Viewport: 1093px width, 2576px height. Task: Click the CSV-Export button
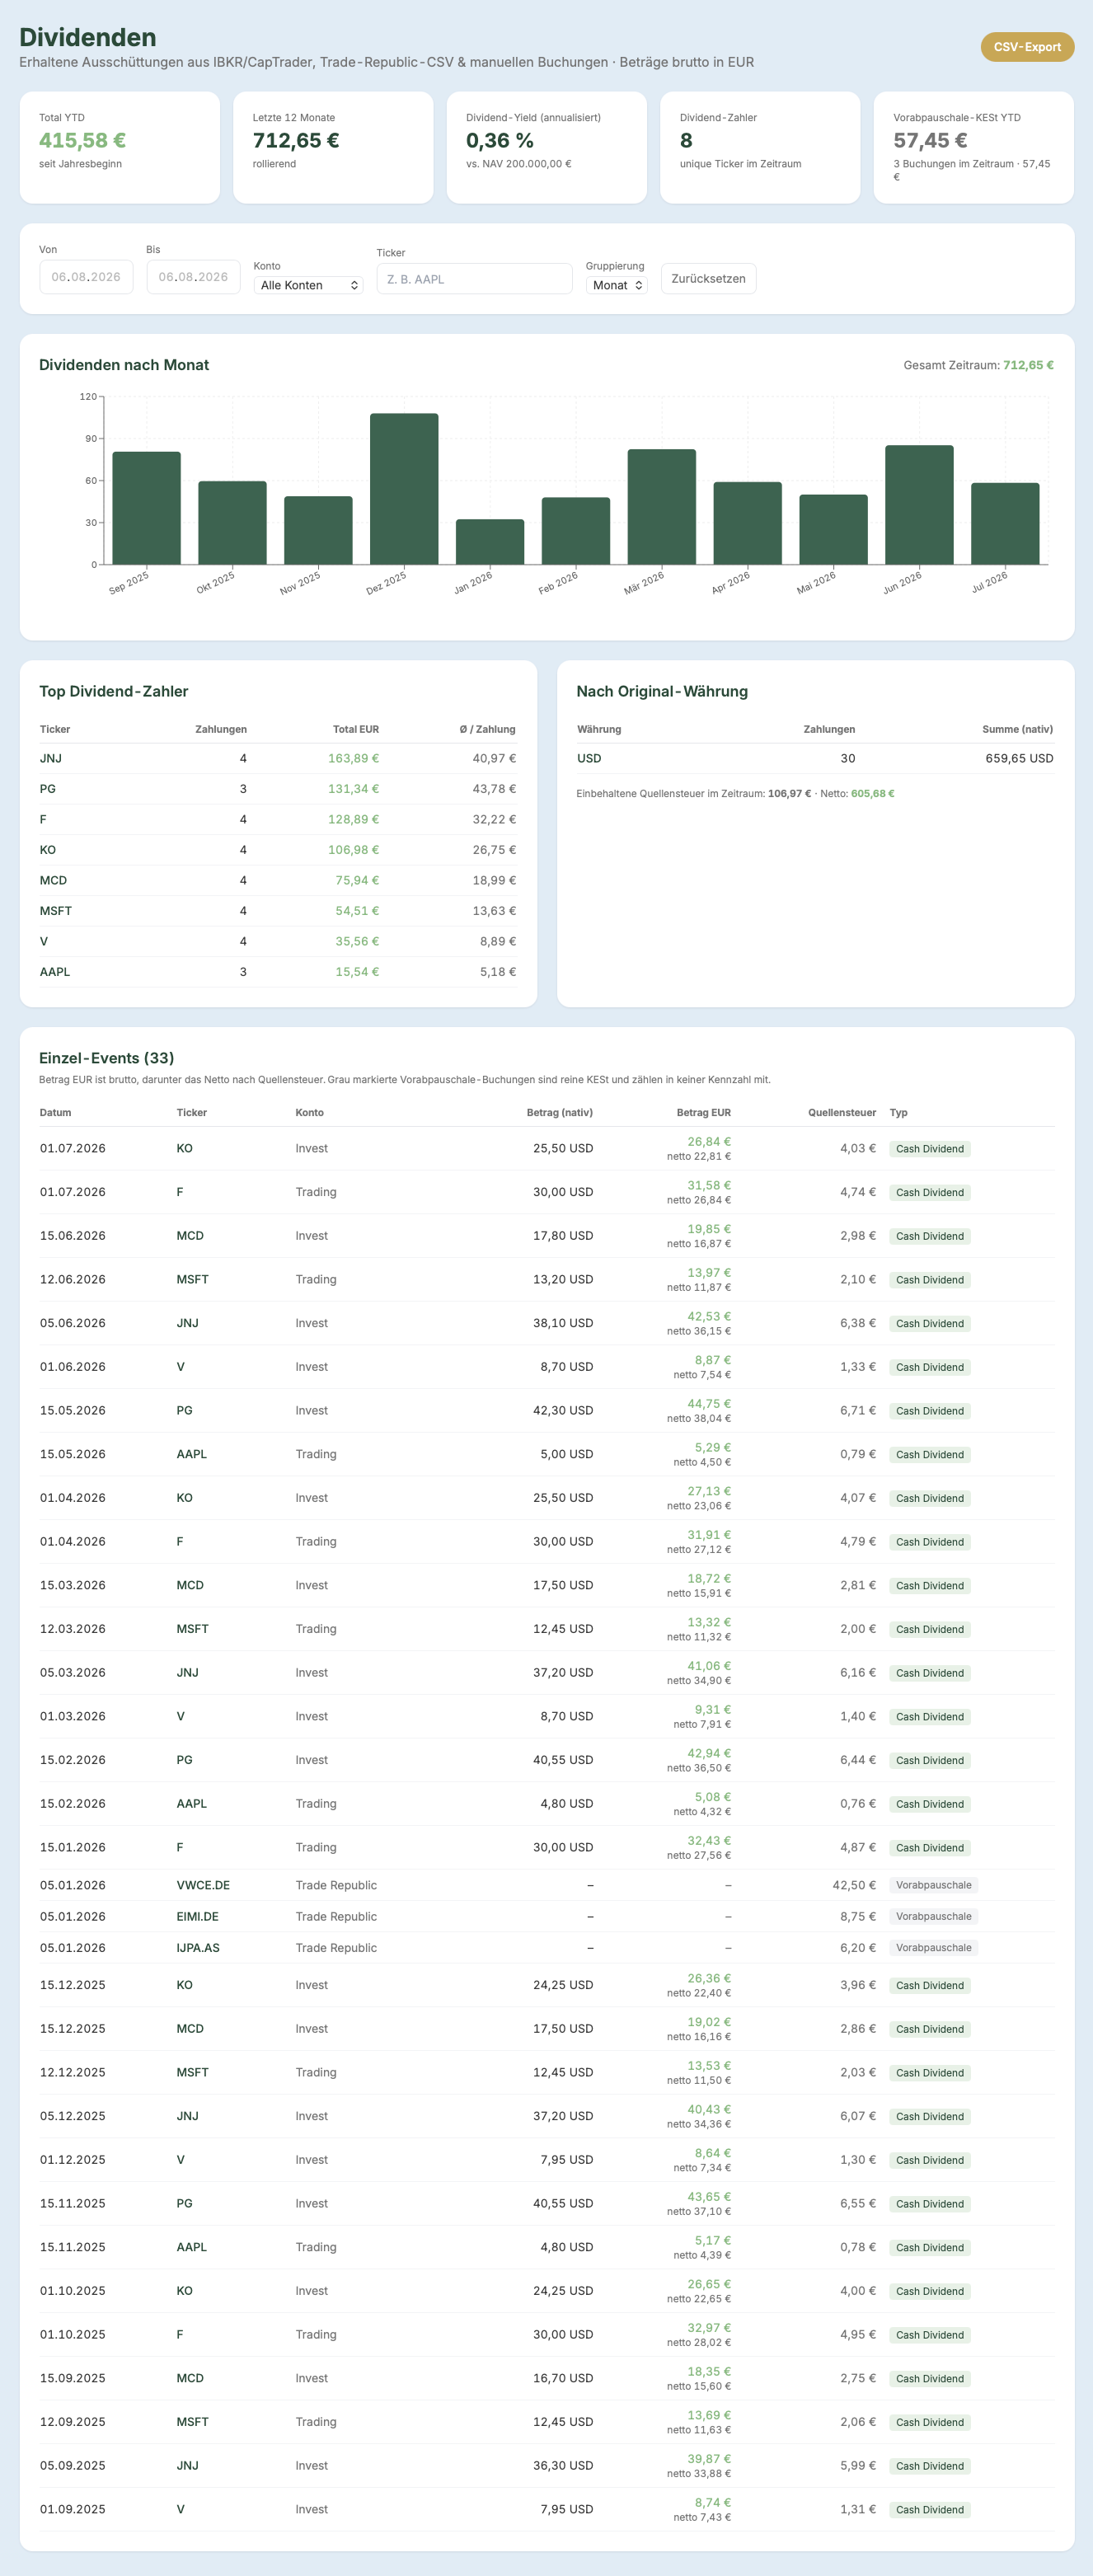click(1026, 47)
